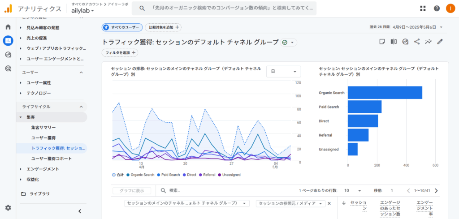Click グラフに表示 button
Image resolution: width=459 pixels, height=219 pixels.
(x=132, y=191)
